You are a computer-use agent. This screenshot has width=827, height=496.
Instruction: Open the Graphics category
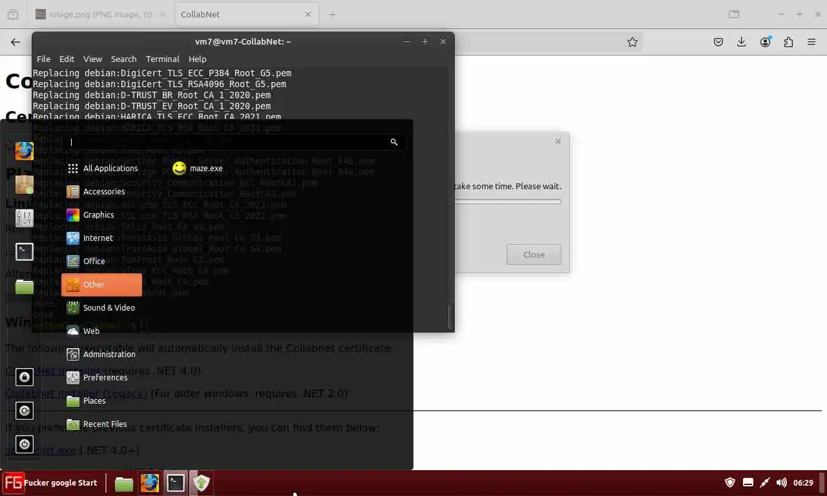tap(102, 214)
